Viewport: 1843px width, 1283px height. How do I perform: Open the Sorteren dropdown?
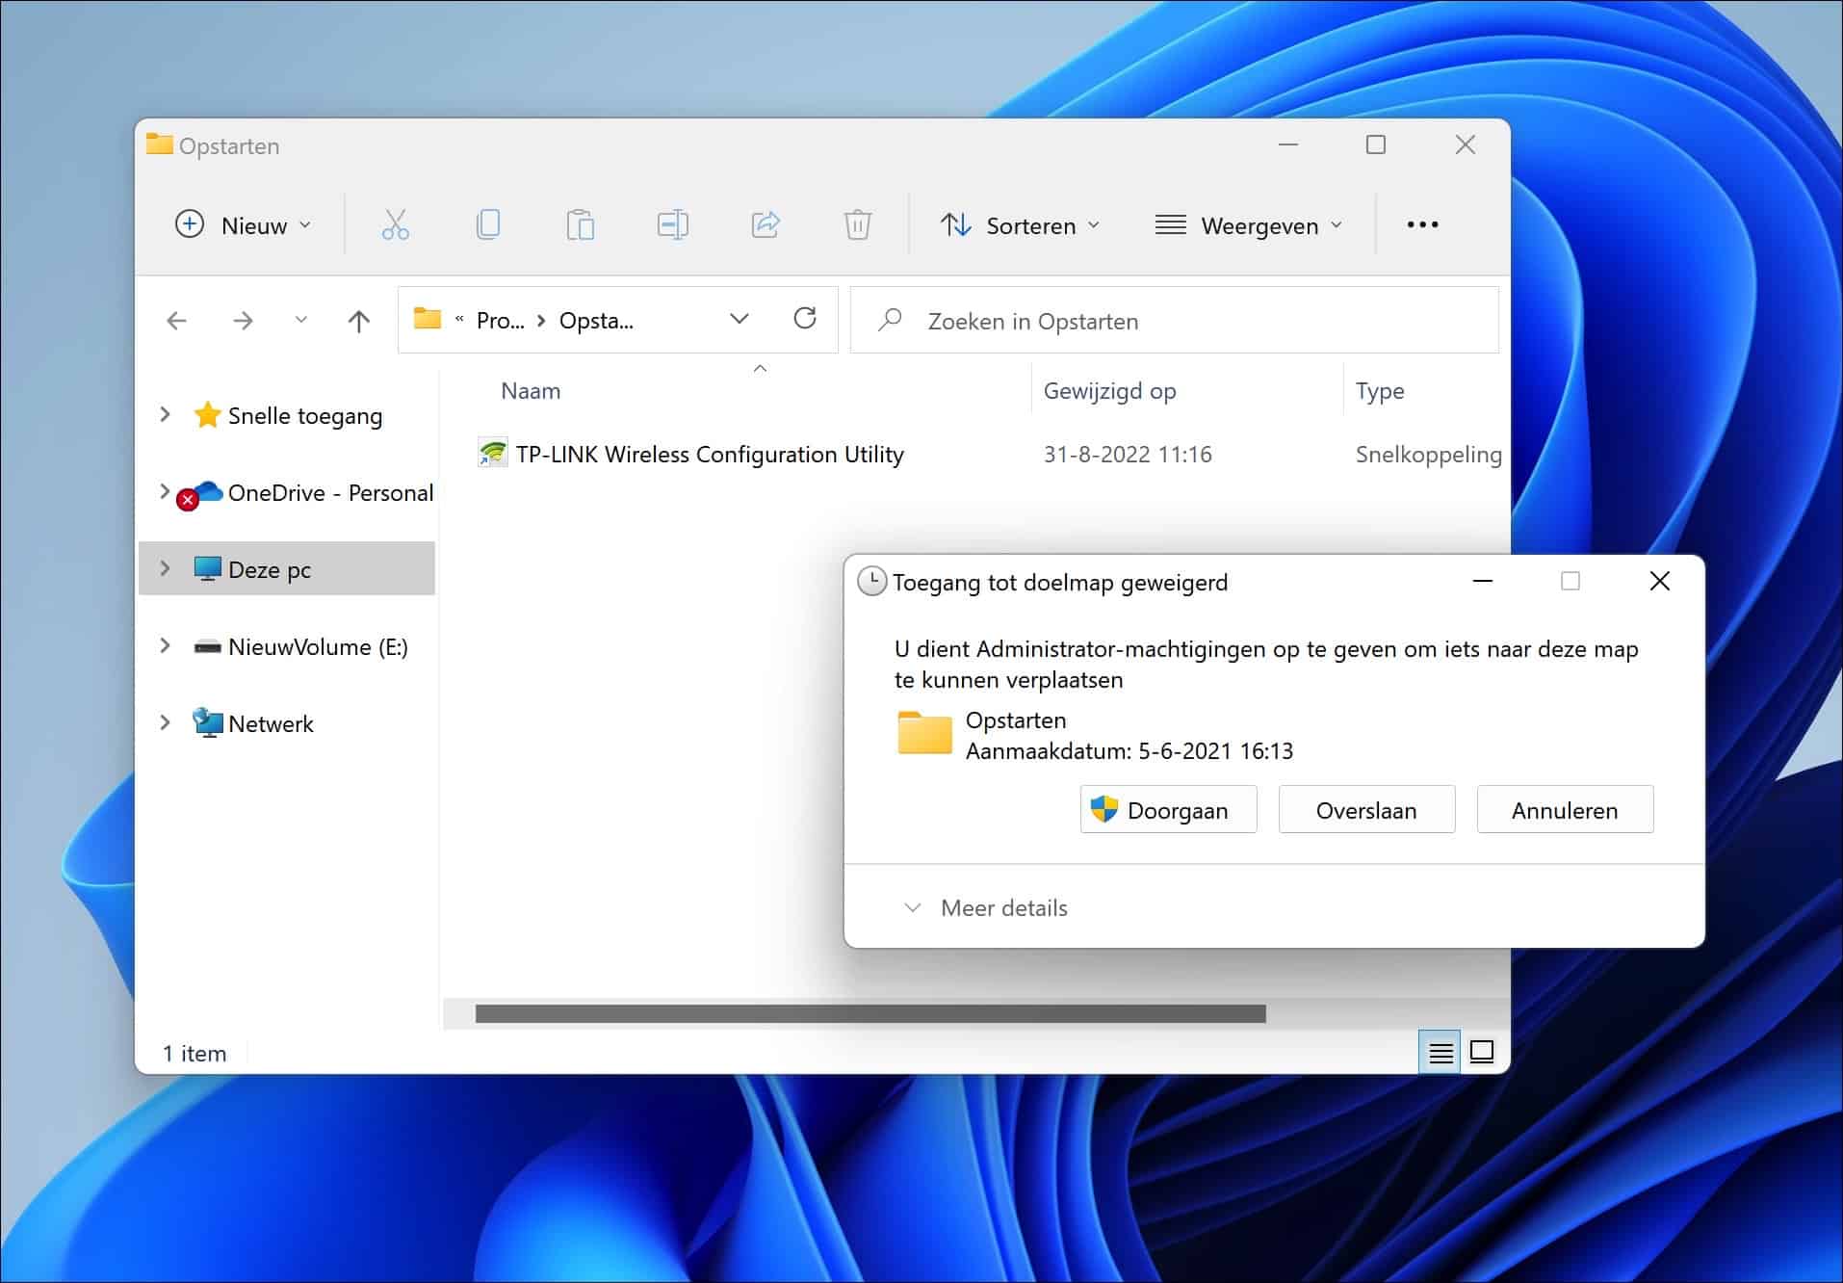pos(1021,224)
